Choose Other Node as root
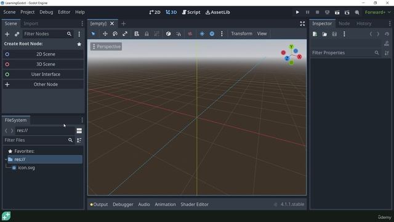This screenshot has height=222, width=394. coord(43,84)
